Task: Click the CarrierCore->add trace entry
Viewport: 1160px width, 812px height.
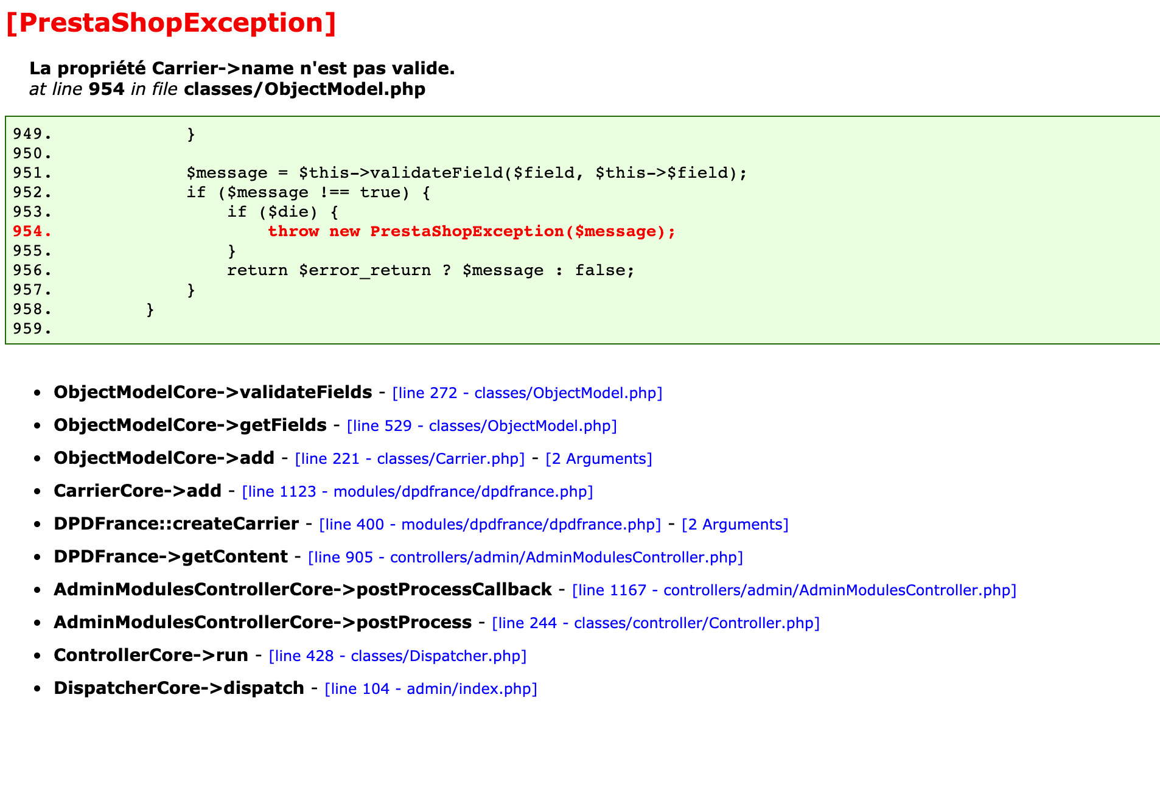Action: [x=138, y=491]
